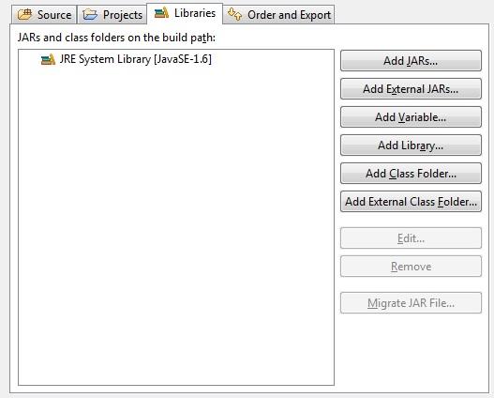Open the Projects tab
The image size is (494, 398).
click(x=112, y=14)
